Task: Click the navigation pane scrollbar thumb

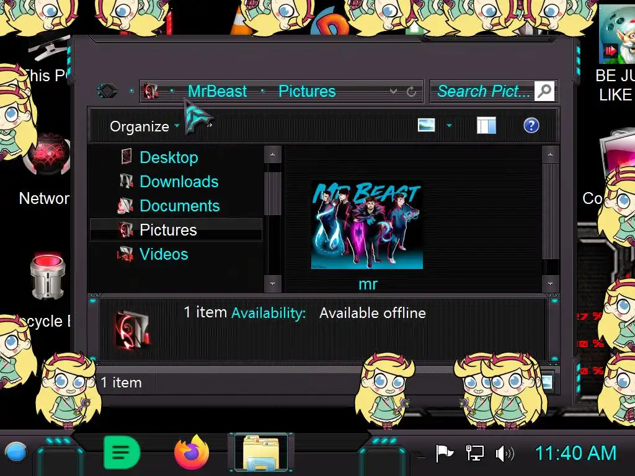Action: click(x=273, y=193)
